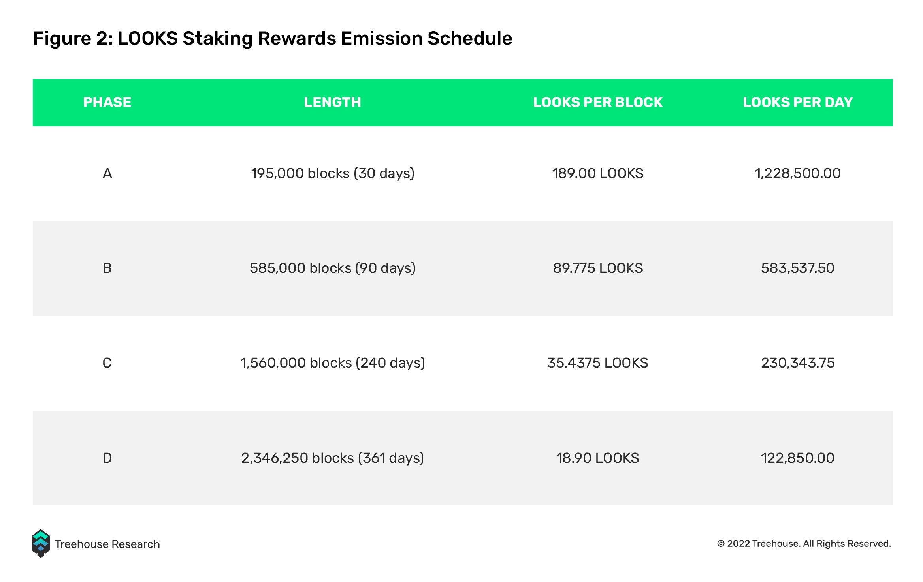Click '1,228,500.00' per day value
The width and height of the screenshot is (923, 582).
point(798,173)
